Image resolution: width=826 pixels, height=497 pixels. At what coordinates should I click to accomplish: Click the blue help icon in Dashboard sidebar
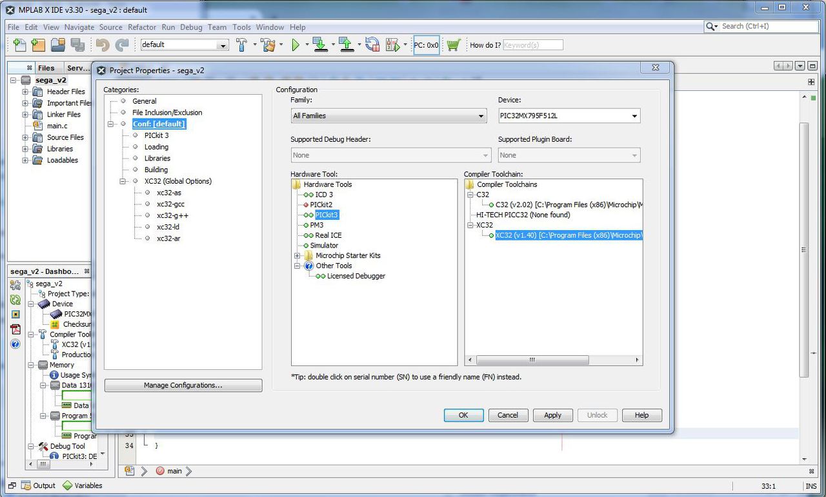click(15, 344)
